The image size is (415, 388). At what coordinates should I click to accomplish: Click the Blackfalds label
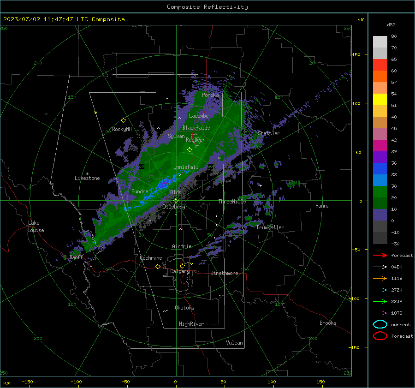pyautogui.click(x=196, y=128)
